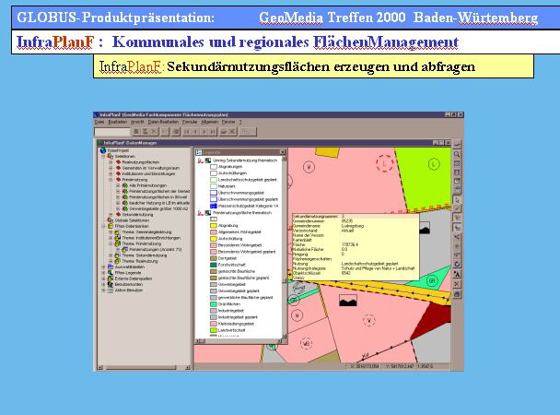
Task: Select the arrow pointer tool
Action: [x=457, y=200]
